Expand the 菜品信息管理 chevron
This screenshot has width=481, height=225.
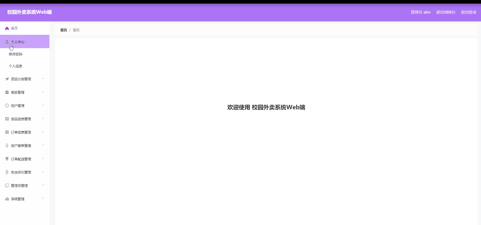pyautogui.click(x=43, y=118)
